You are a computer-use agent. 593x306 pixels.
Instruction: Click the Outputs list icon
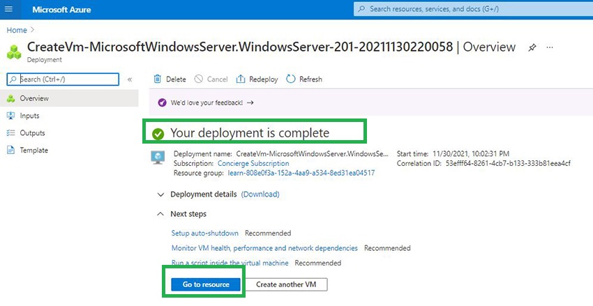click(x=10, y=133)
